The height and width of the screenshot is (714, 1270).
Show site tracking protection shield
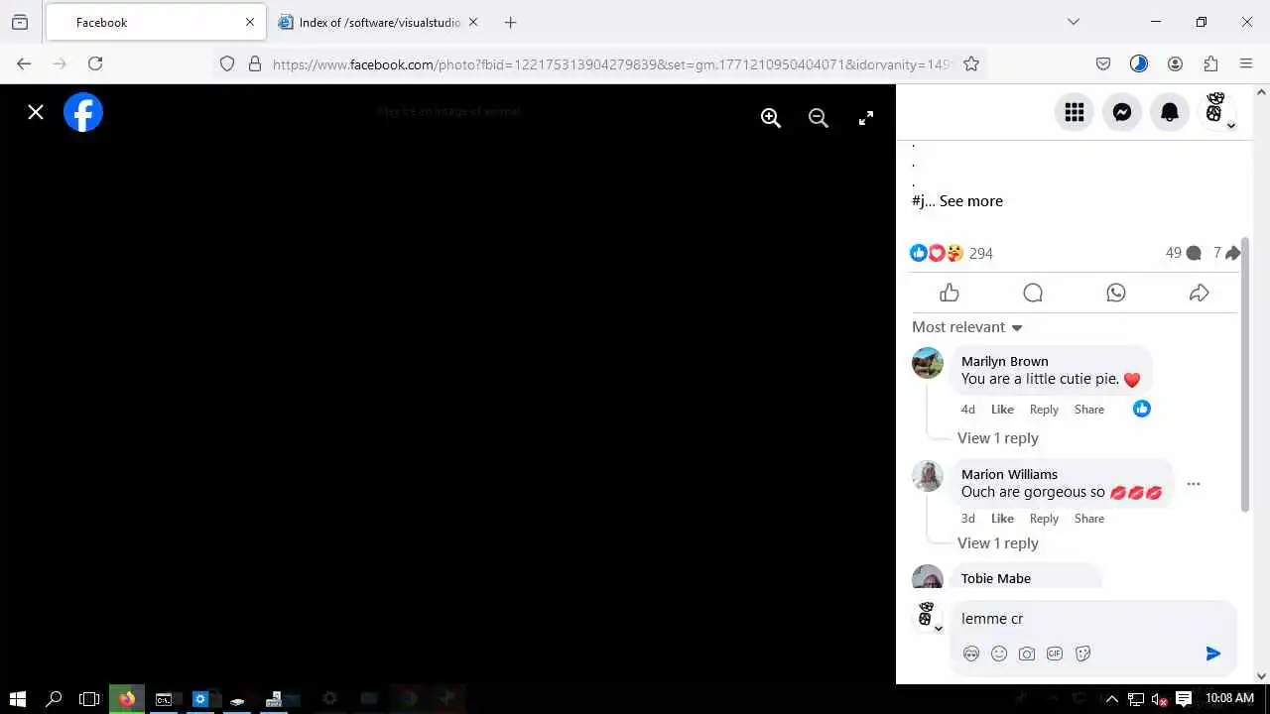point(227,63)
